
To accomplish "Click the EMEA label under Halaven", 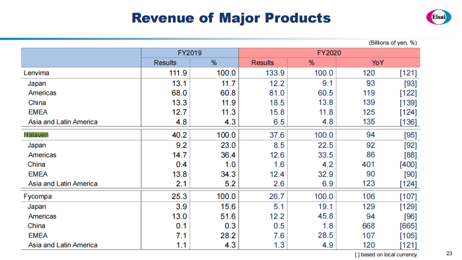I will pyautogui.click(x=38, y=174).
